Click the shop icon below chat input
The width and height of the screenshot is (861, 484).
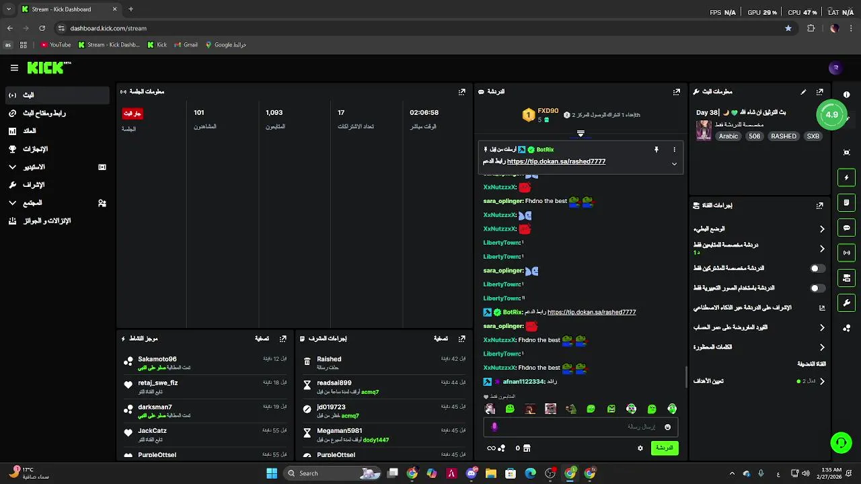527,448
